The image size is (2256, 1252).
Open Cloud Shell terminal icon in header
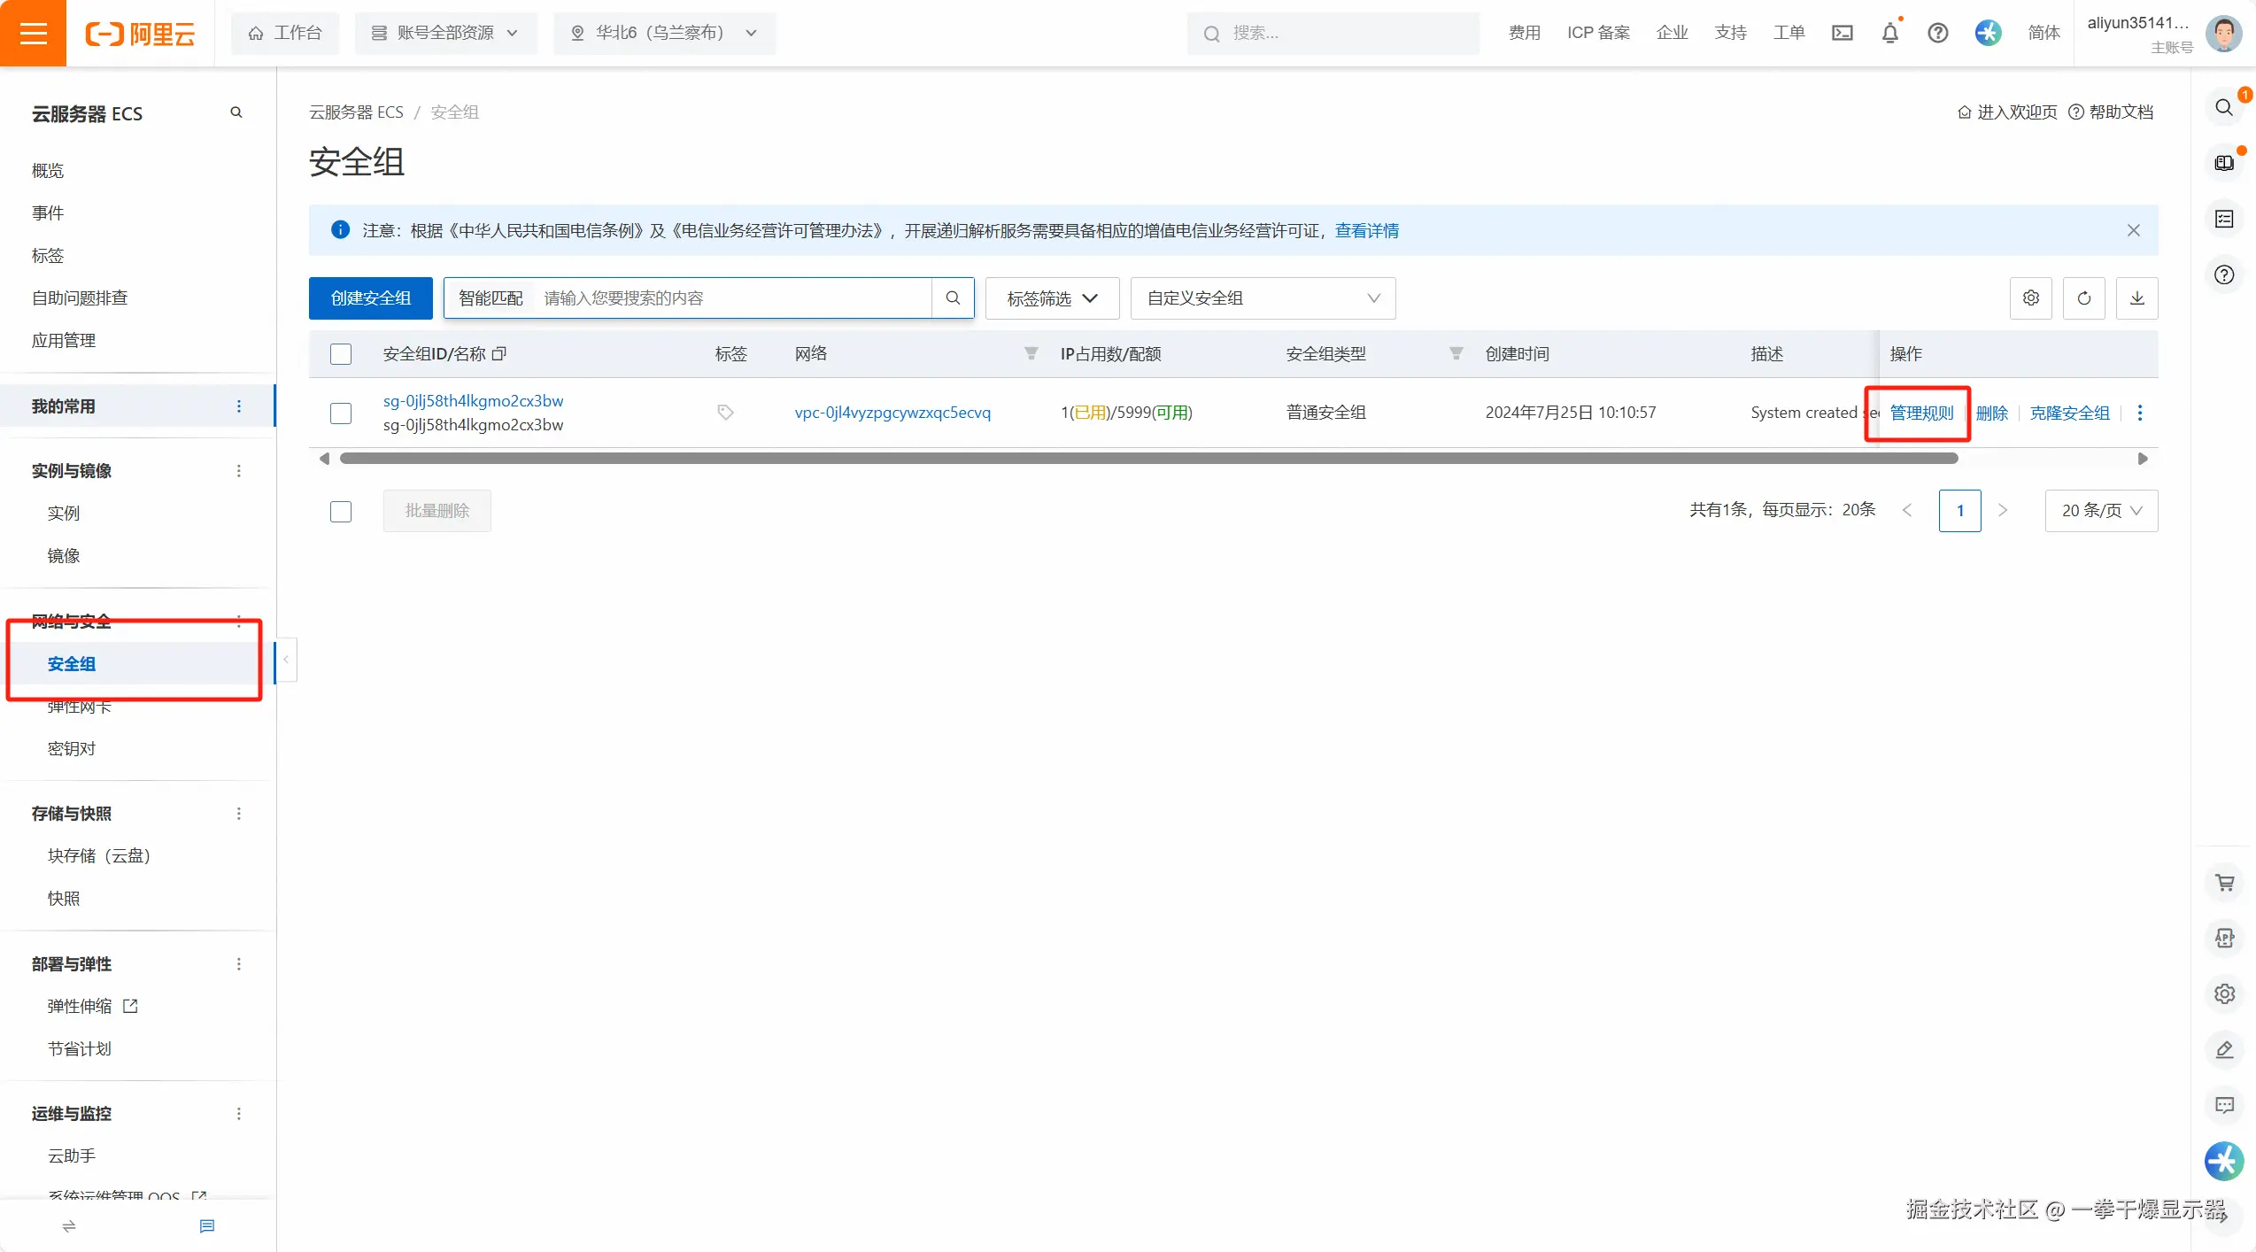[1842, 33]
